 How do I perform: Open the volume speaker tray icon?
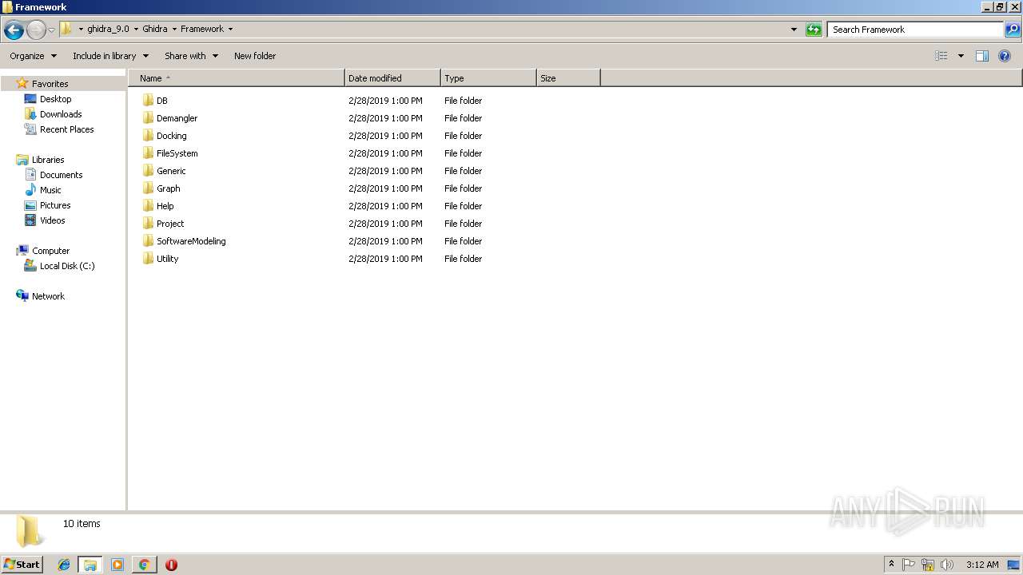click(x=947, y=565)
